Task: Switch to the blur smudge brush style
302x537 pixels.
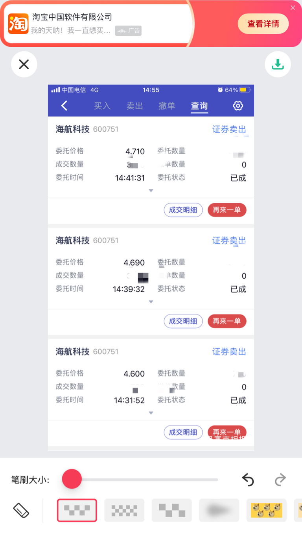Action: [x=219, y=510]
